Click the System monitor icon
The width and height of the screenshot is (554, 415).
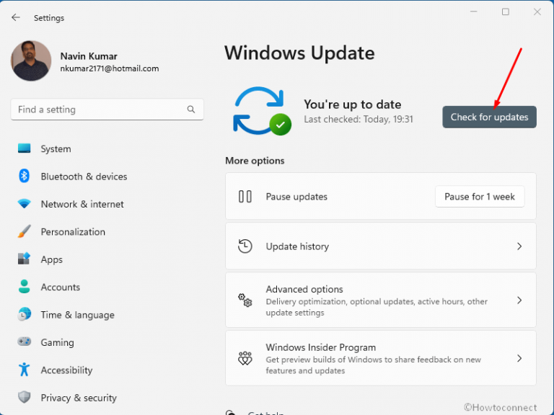pyautogui.click(x=24, y=148)
